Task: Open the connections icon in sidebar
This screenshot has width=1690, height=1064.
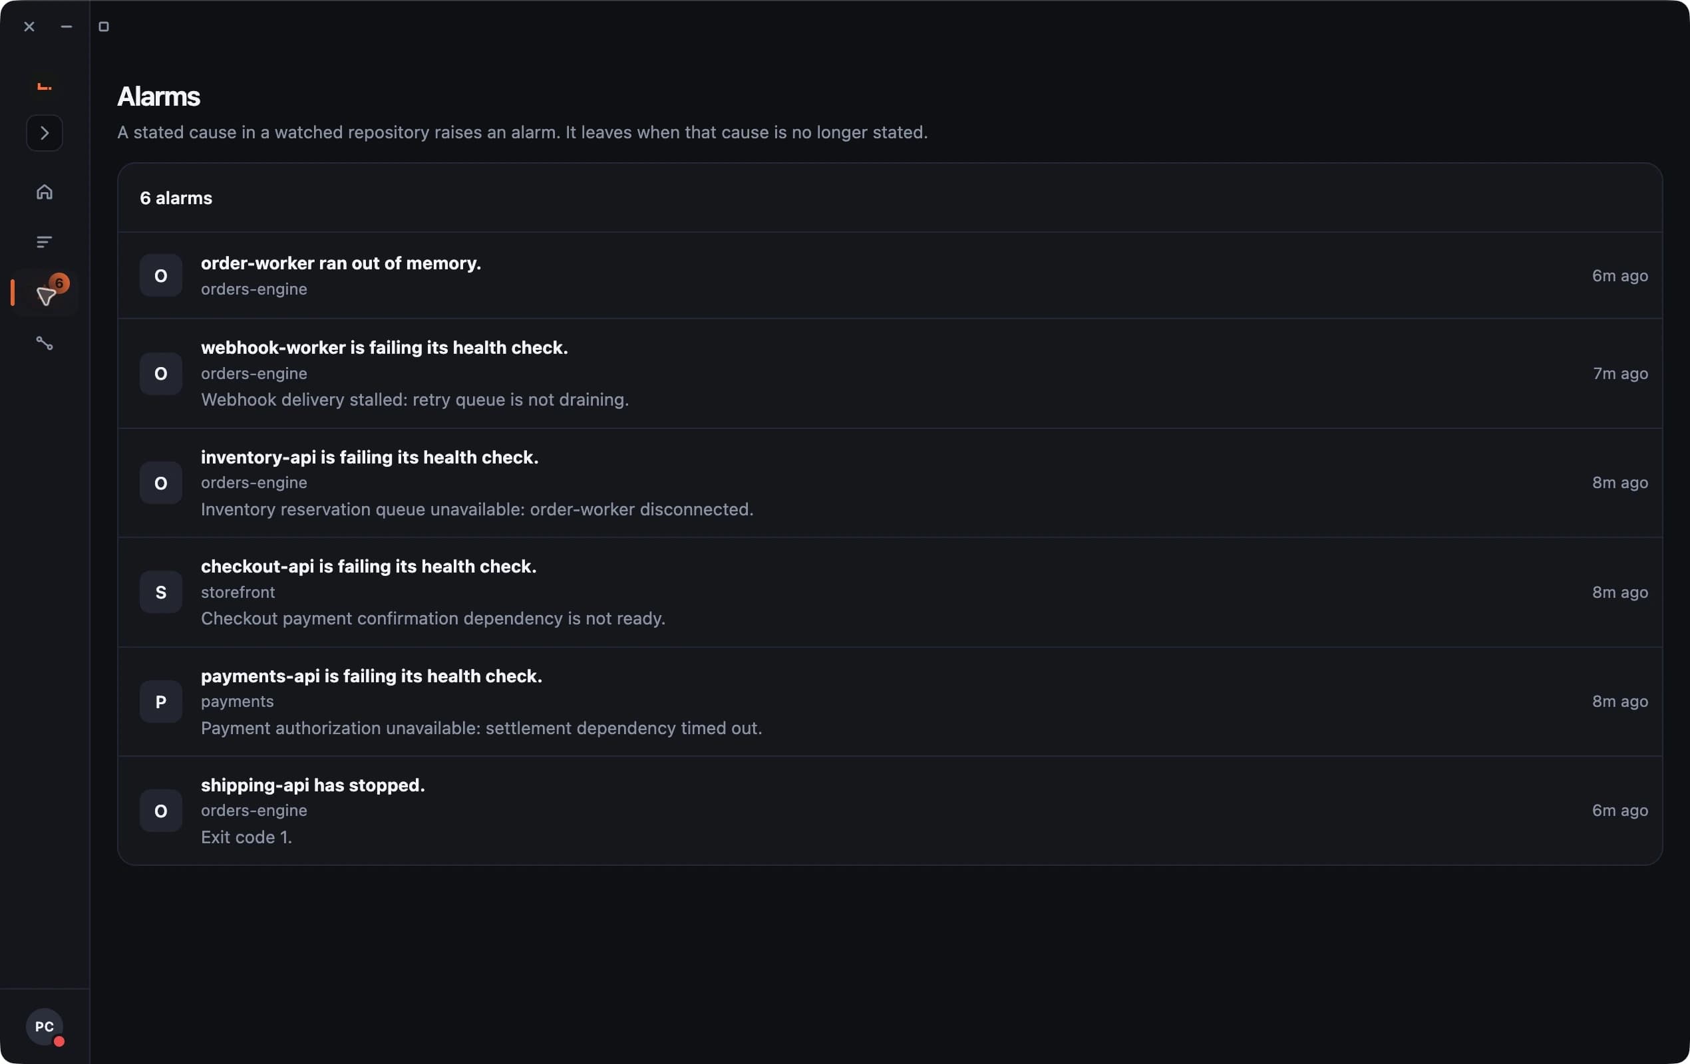Action: tap(44, 343)
